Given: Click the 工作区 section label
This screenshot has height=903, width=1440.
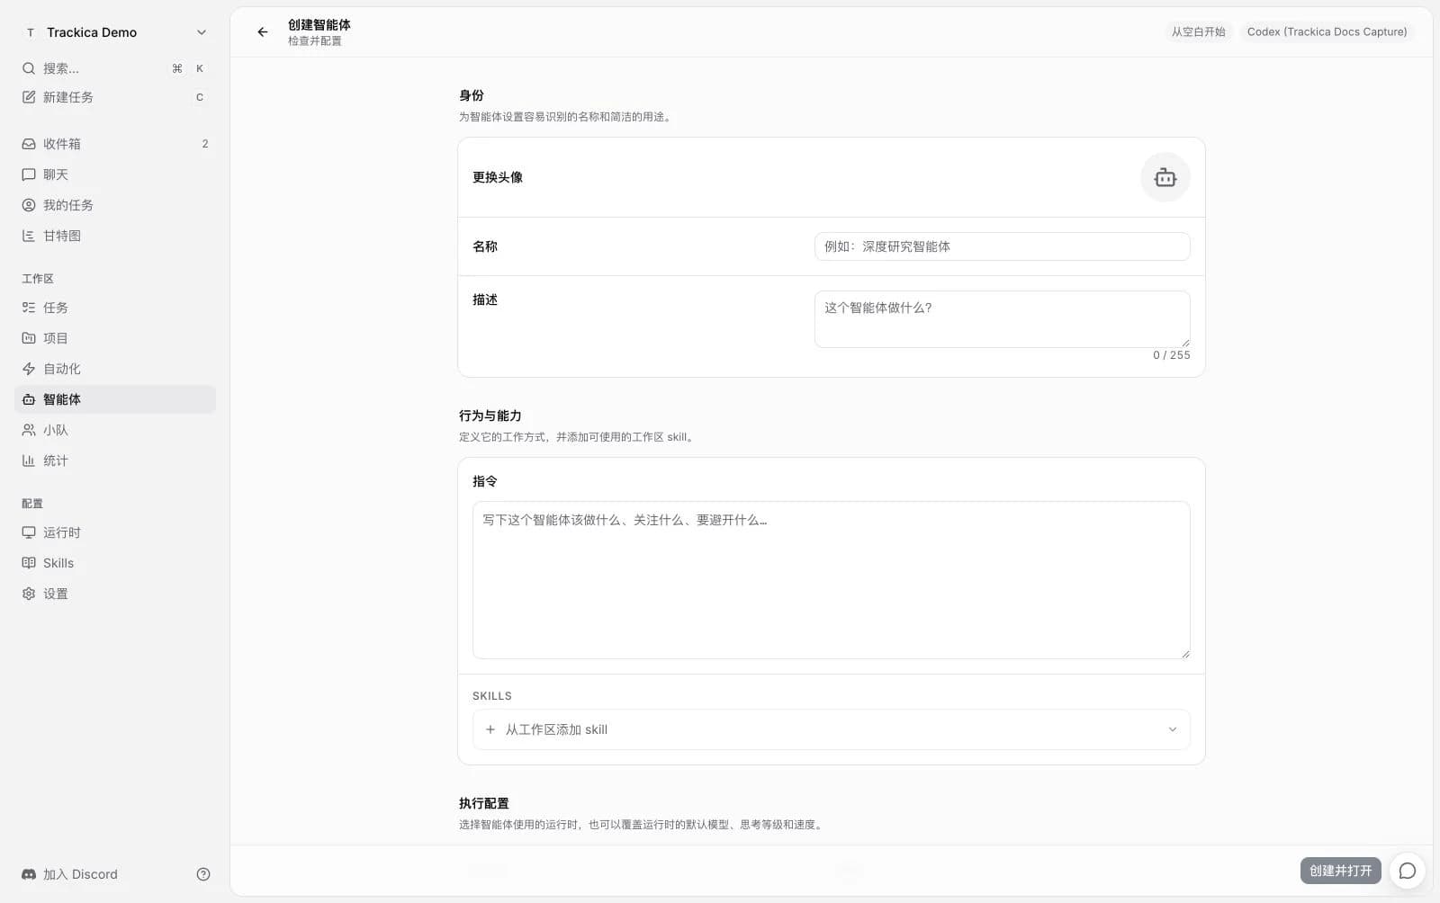Looking at the screenshot, I should pyautogui.click(x=38, y=279).
